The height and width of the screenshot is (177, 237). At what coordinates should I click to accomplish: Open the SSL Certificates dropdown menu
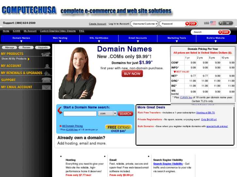click(99, 39)
